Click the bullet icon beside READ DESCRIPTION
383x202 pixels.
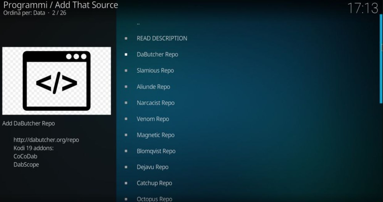point(126,38)
